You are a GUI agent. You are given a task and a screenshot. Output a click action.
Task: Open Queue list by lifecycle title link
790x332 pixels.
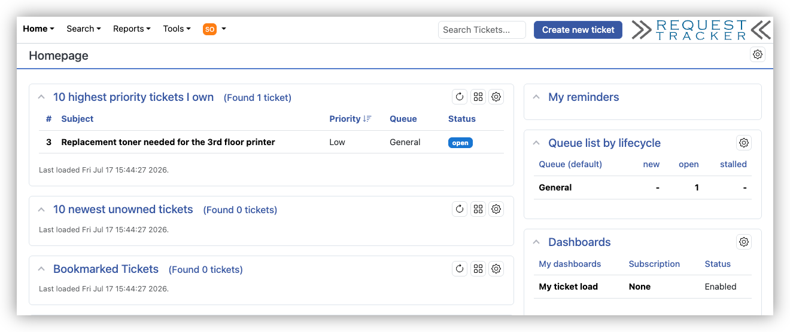604,143
